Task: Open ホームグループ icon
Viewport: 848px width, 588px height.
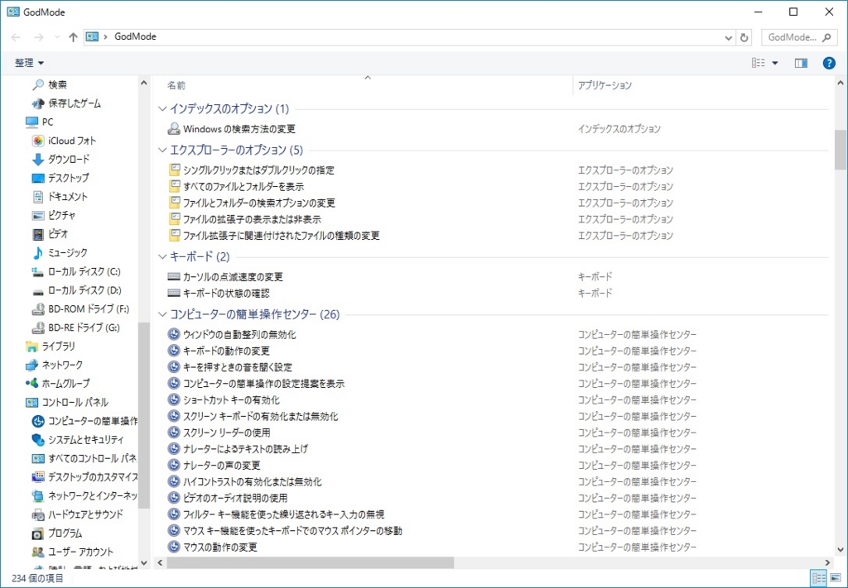Action: point(32,384)
